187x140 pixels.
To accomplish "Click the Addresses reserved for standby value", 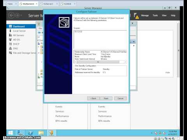I will click(x=104, y=72).
